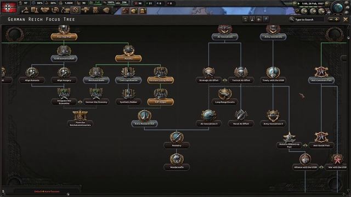The image size is (351, 197).
Task: Open the German Reich flag country view
Action: (9, 7)
